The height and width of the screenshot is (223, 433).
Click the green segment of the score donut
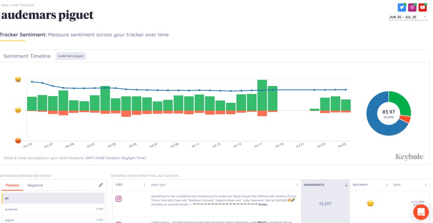point(402,103)
